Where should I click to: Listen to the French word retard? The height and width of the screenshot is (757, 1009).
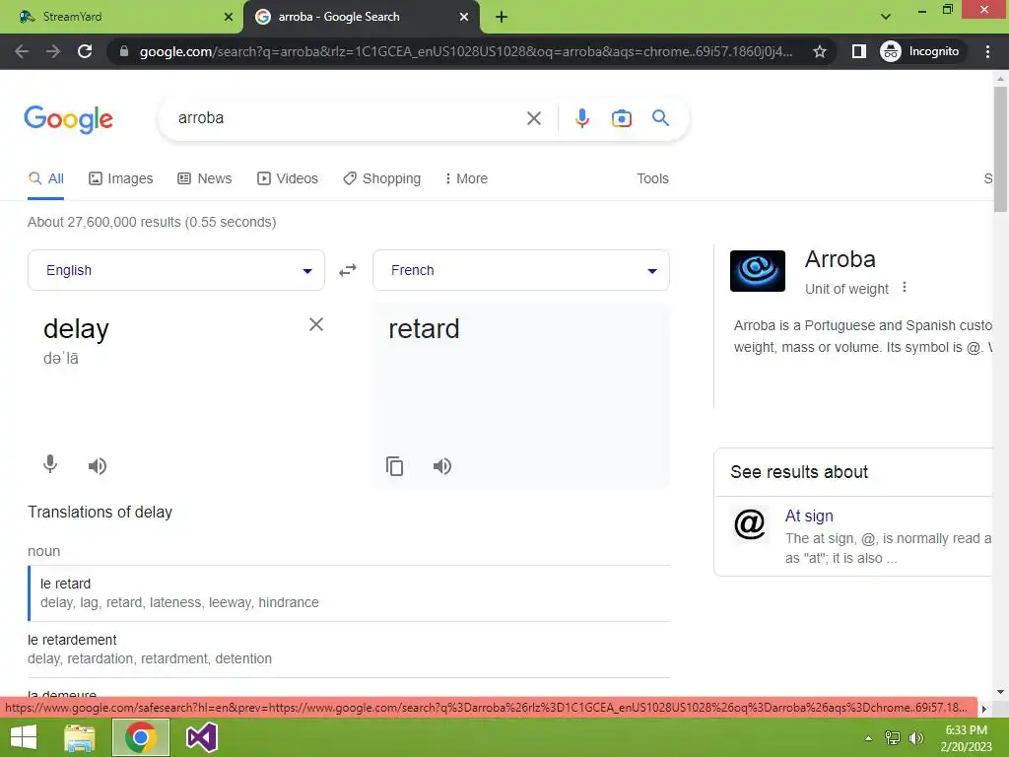coord(442,465)
